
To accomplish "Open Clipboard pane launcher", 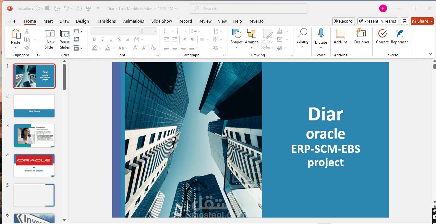I will [39, 55].
